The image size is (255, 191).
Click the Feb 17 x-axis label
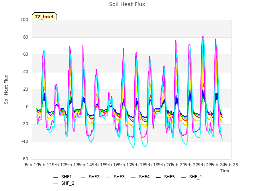(124, 165)
